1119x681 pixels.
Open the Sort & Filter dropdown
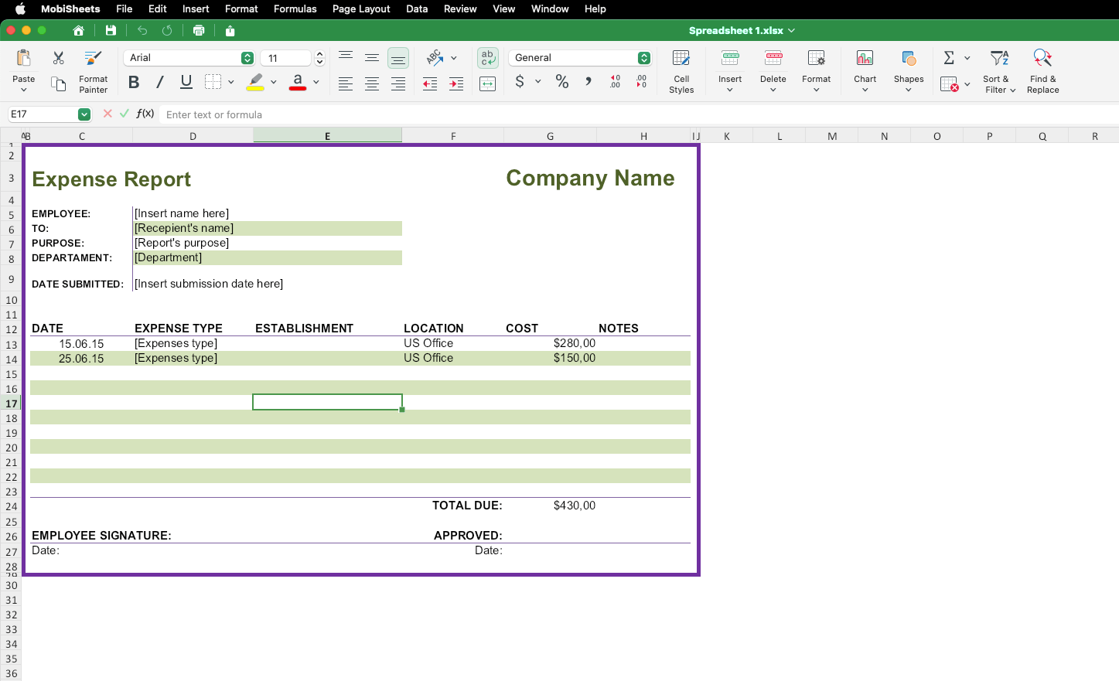(x=998, y=70)
